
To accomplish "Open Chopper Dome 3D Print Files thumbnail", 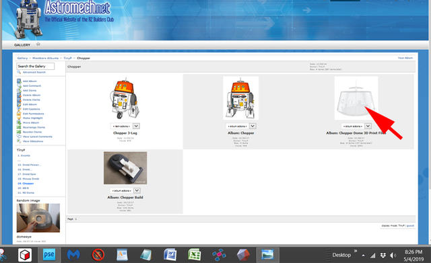I will (356, 98).
